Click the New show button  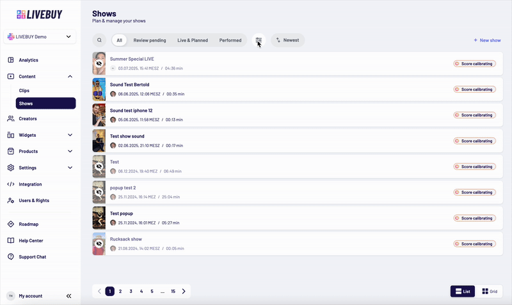point(487,40)
